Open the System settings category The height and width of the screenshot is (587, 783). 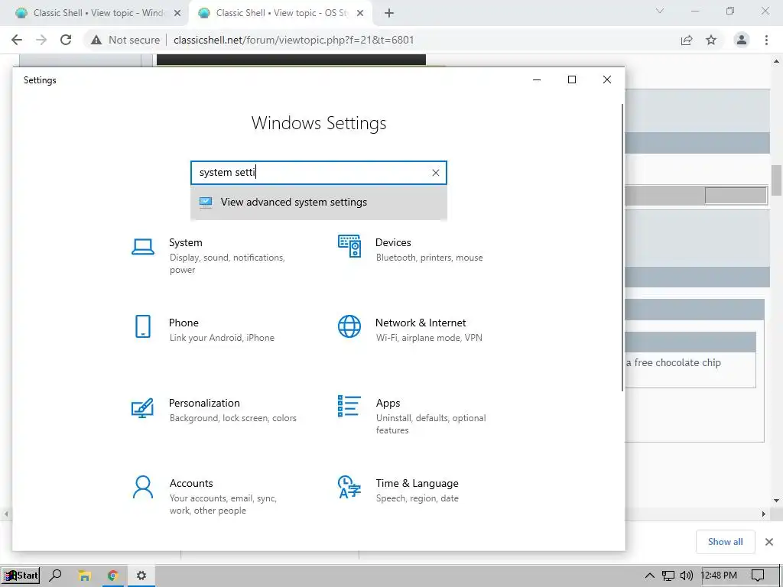[209, 255]
